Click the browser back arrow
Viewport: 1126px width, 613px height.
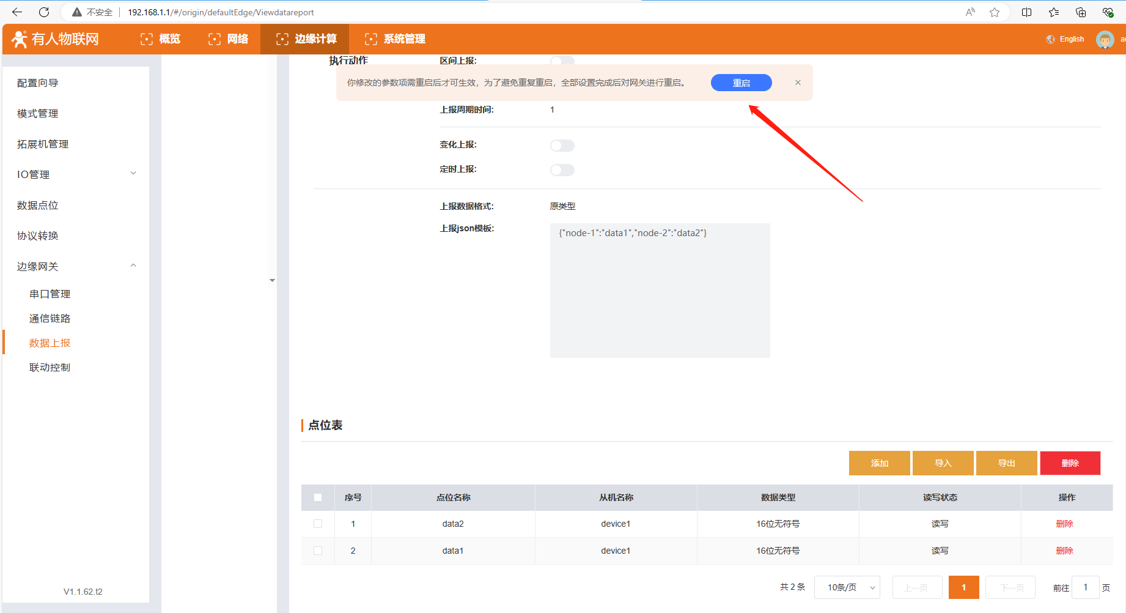[17, 12]
